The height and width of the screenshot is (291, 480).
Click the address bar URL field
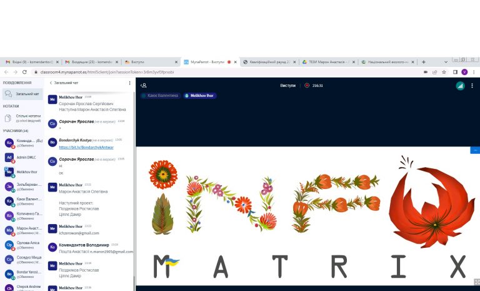point(187,72)
